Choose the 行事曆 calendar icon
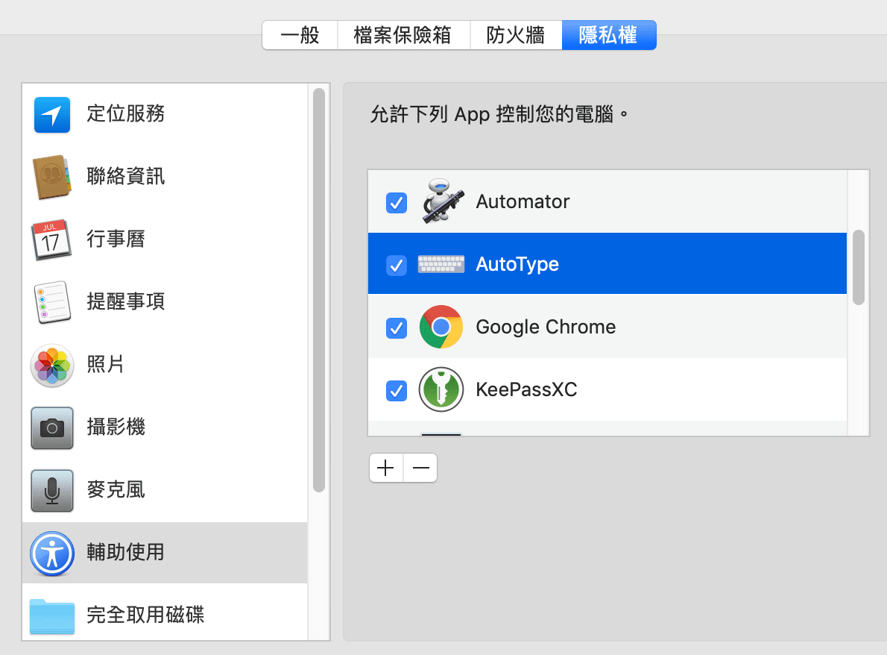The width and height of the screenshot is (887, 655). [51, 239]
